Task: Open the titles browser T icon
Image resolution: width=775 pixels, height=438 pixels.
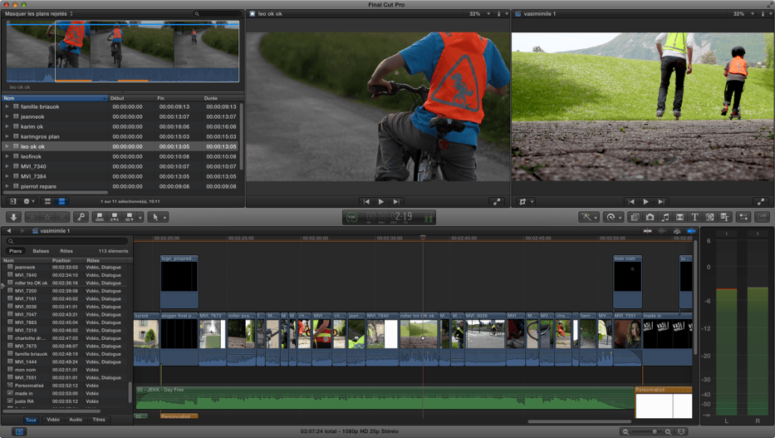Action: (x=694, y=217)
